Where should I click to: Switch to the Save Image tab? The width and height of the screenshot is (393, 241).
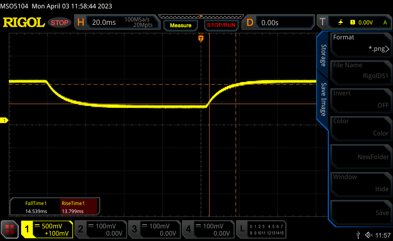point(324,99)
